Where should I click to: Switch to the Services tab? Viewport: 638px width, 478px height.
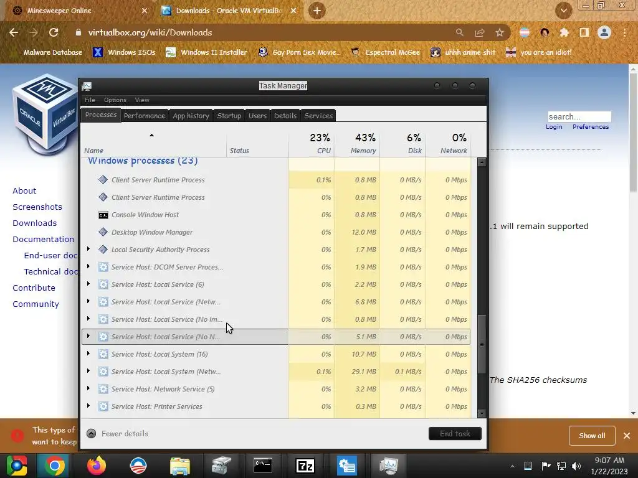(318, 116)
